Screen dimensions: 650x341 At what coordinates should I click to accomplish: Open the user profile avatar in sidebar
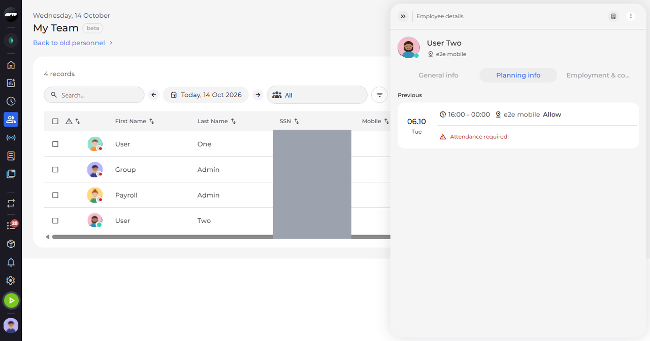point(11,325)
